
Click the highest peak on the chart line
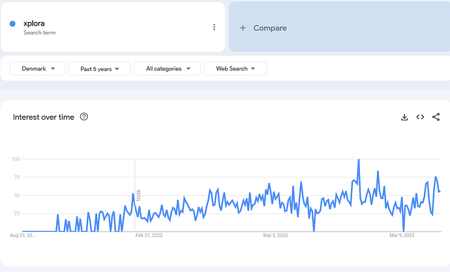pos(358,160)
